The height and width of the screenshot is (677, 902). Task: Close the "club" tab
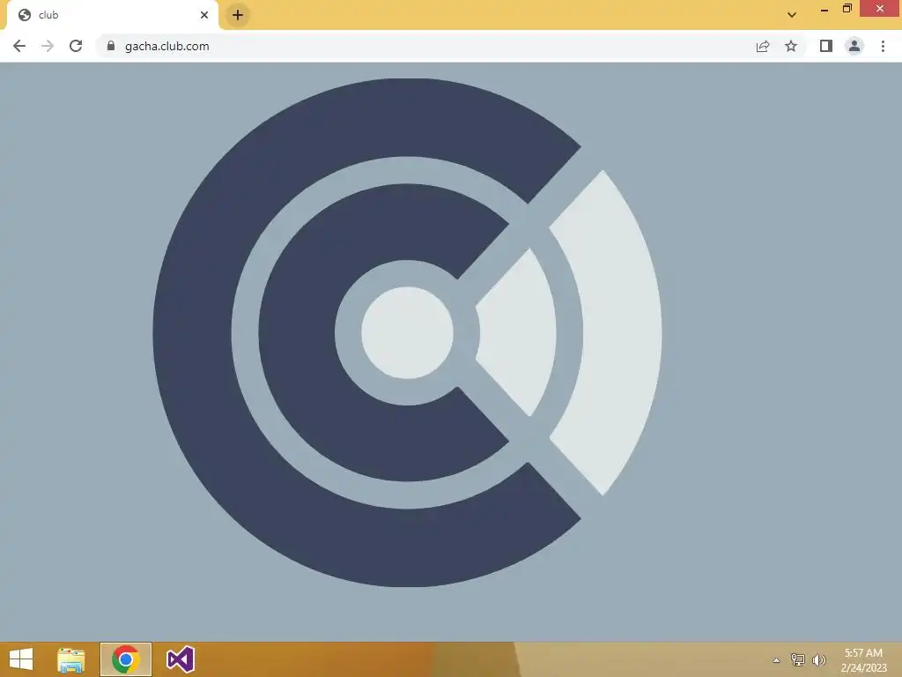pyautogui.click(x=204, y=15)
